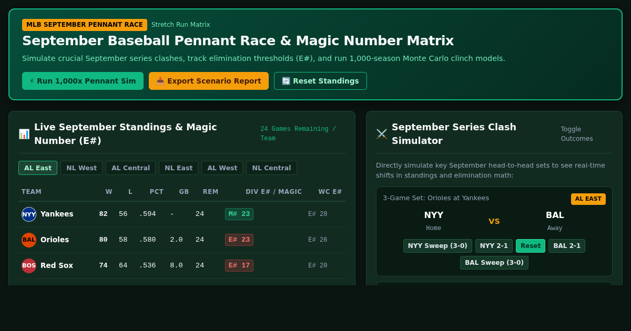631x331 pixels.
Task: Click the Orioles team name
Action: 55,240
